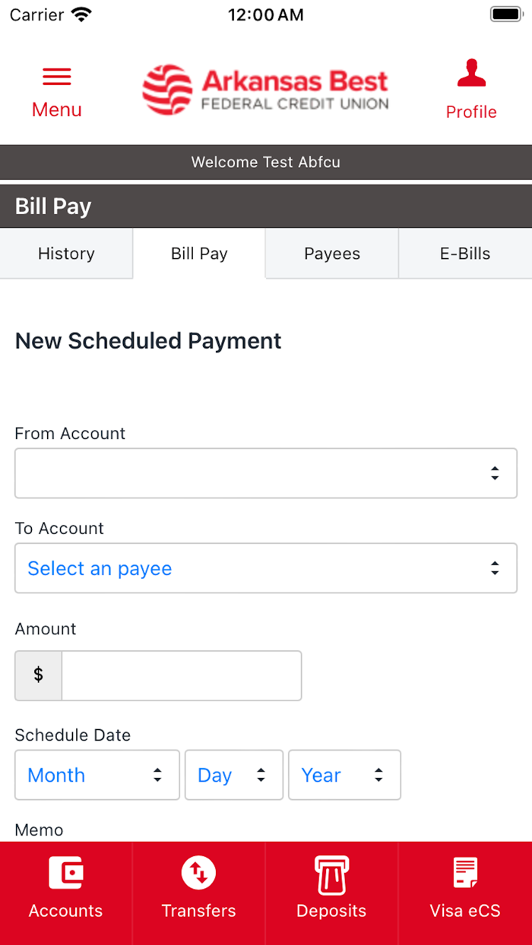Switch to the History tab
532x945 pixels.
click(x=66, y=253)
